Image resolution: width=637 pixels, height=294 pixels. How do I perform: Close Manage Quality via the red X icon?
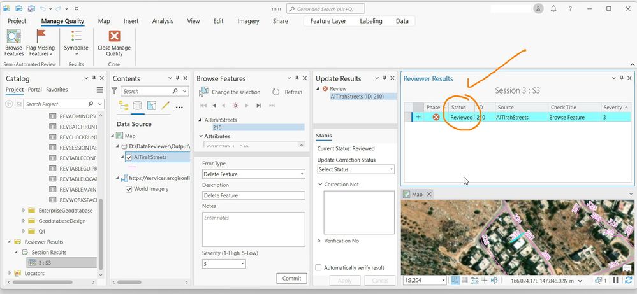[x=115, y=36]
